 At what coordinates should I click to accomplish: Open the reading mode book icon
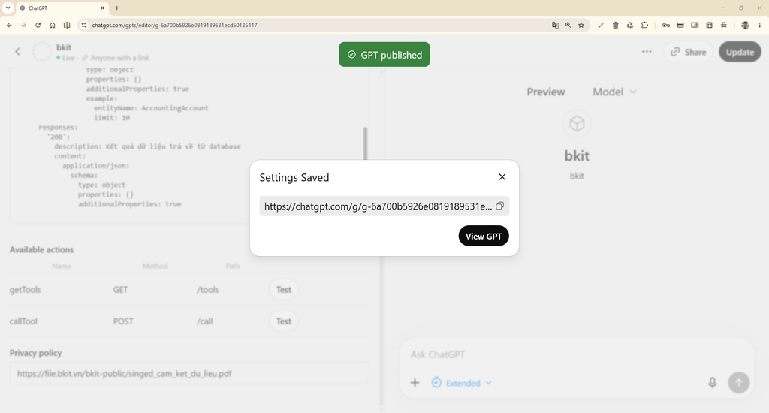click(695, 25)
